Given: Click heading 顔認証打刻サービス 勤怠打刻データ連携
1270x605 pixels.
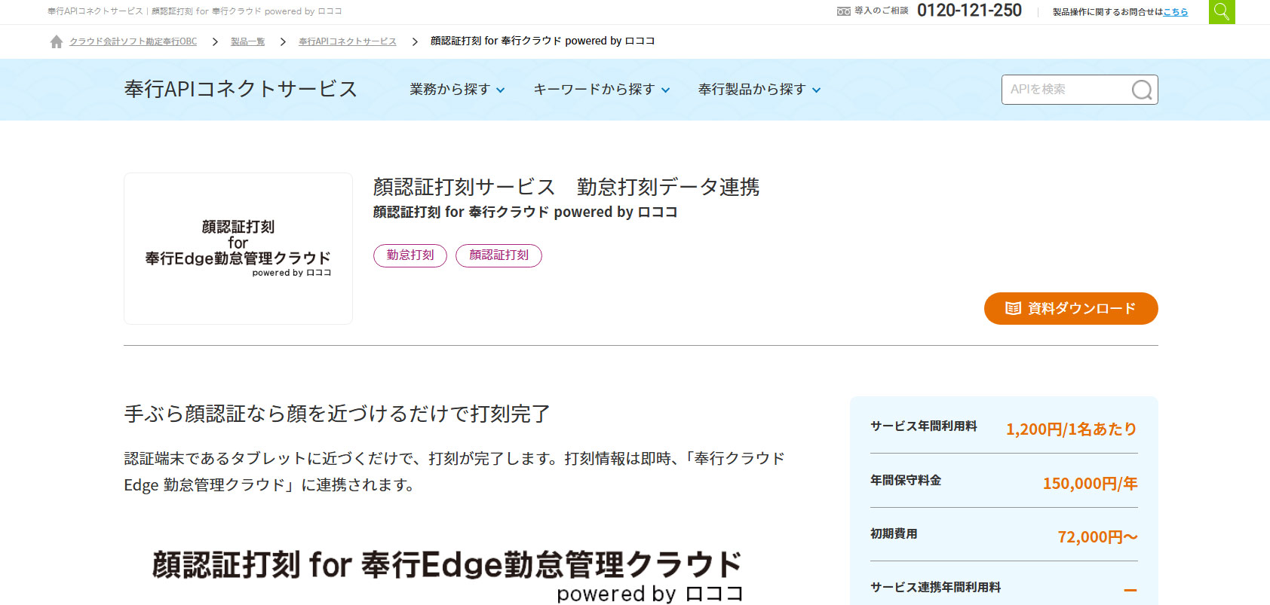Looking at the screenshot, I should tap(566, 187).
